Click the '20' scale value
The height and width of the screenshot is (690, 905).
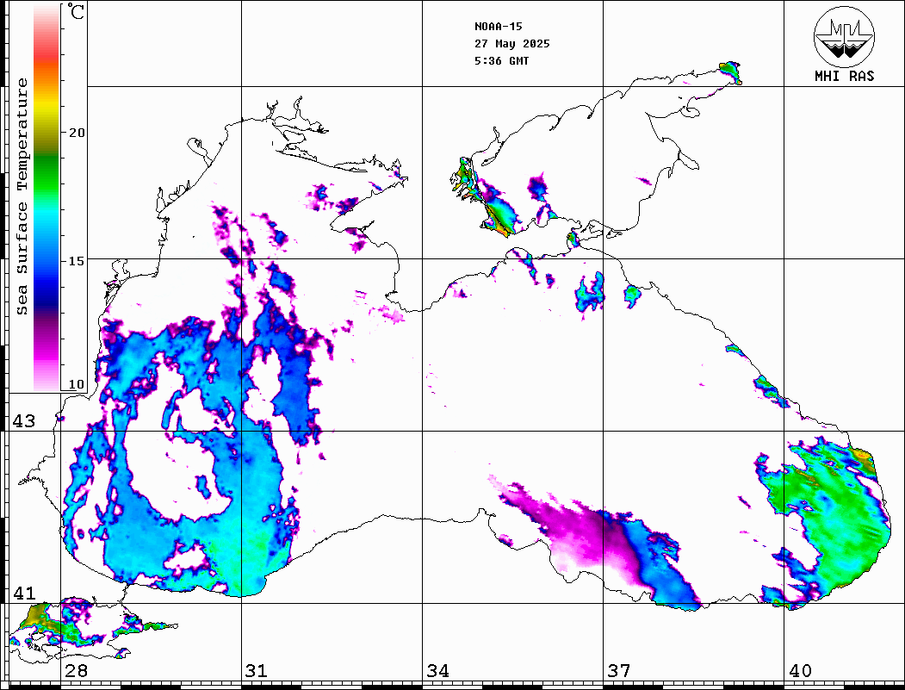tap(77, 133)
